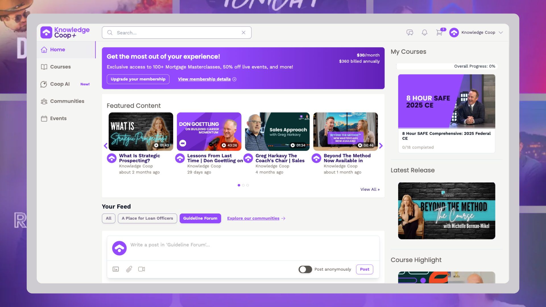Toggle Post anonymously switch
This screenshot has width=546, height=307.
(305, 269)
